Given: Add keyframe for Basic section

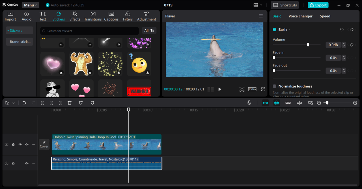Looking at the screenshot, I should point(352,30).
